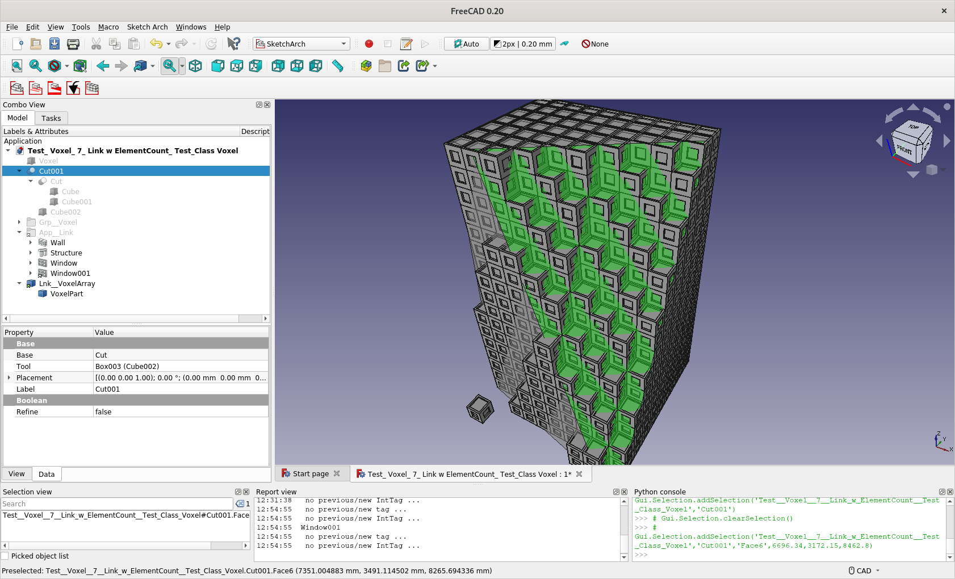This screenshot has height=579, width=955.
Task: Click the Measure distance ruler icon
Action: point(338,66)
